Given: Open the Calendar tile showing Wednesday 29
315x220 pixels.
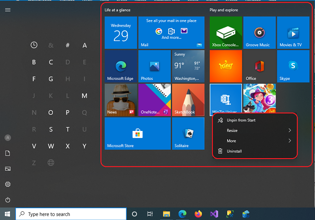Looking at the screenshot, I should [x=121, y=32].
